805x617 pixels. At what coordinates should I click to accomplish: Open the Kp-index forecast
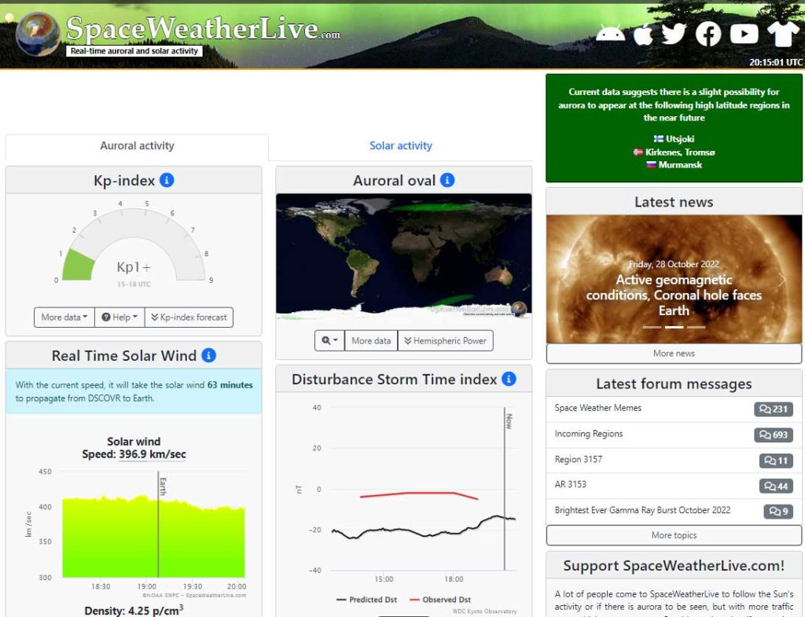click(189, 318)
